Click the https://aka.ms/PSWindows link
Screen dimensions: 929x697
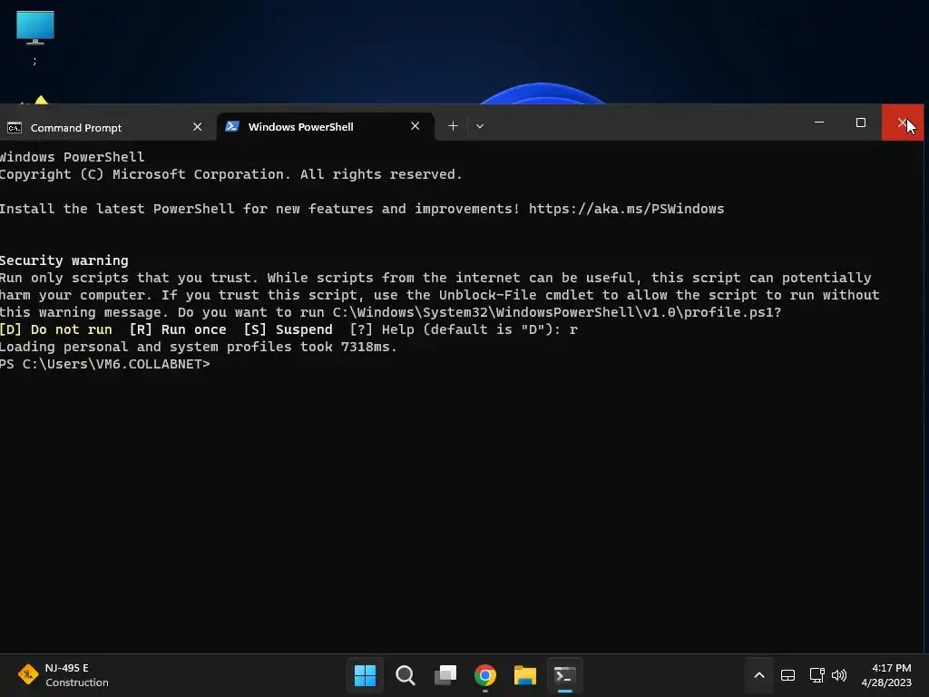click(x=626, y=209)
